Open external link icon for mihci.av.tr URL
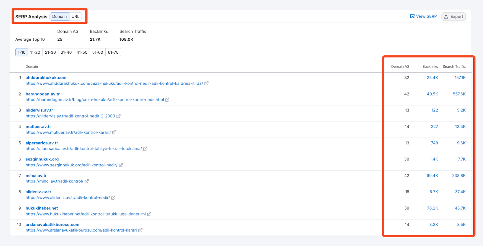483x246 pixels. (x=87, y=181)
